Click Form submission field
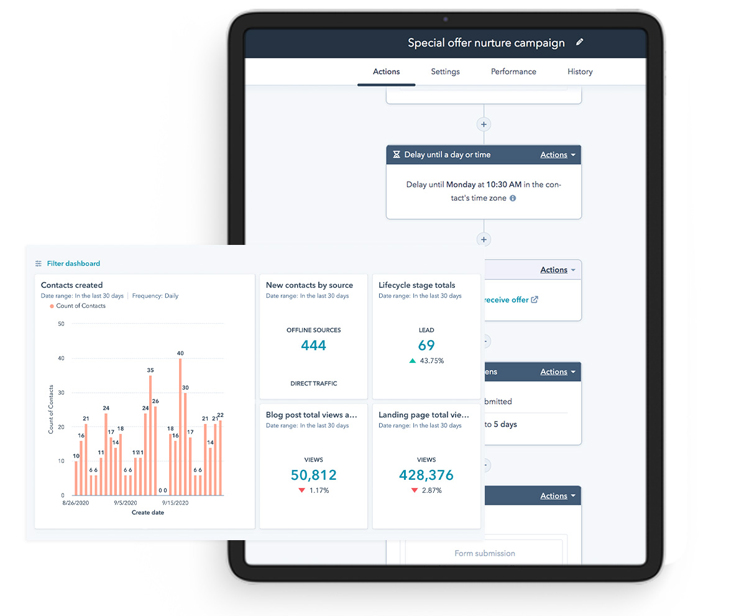 (484, 553)
